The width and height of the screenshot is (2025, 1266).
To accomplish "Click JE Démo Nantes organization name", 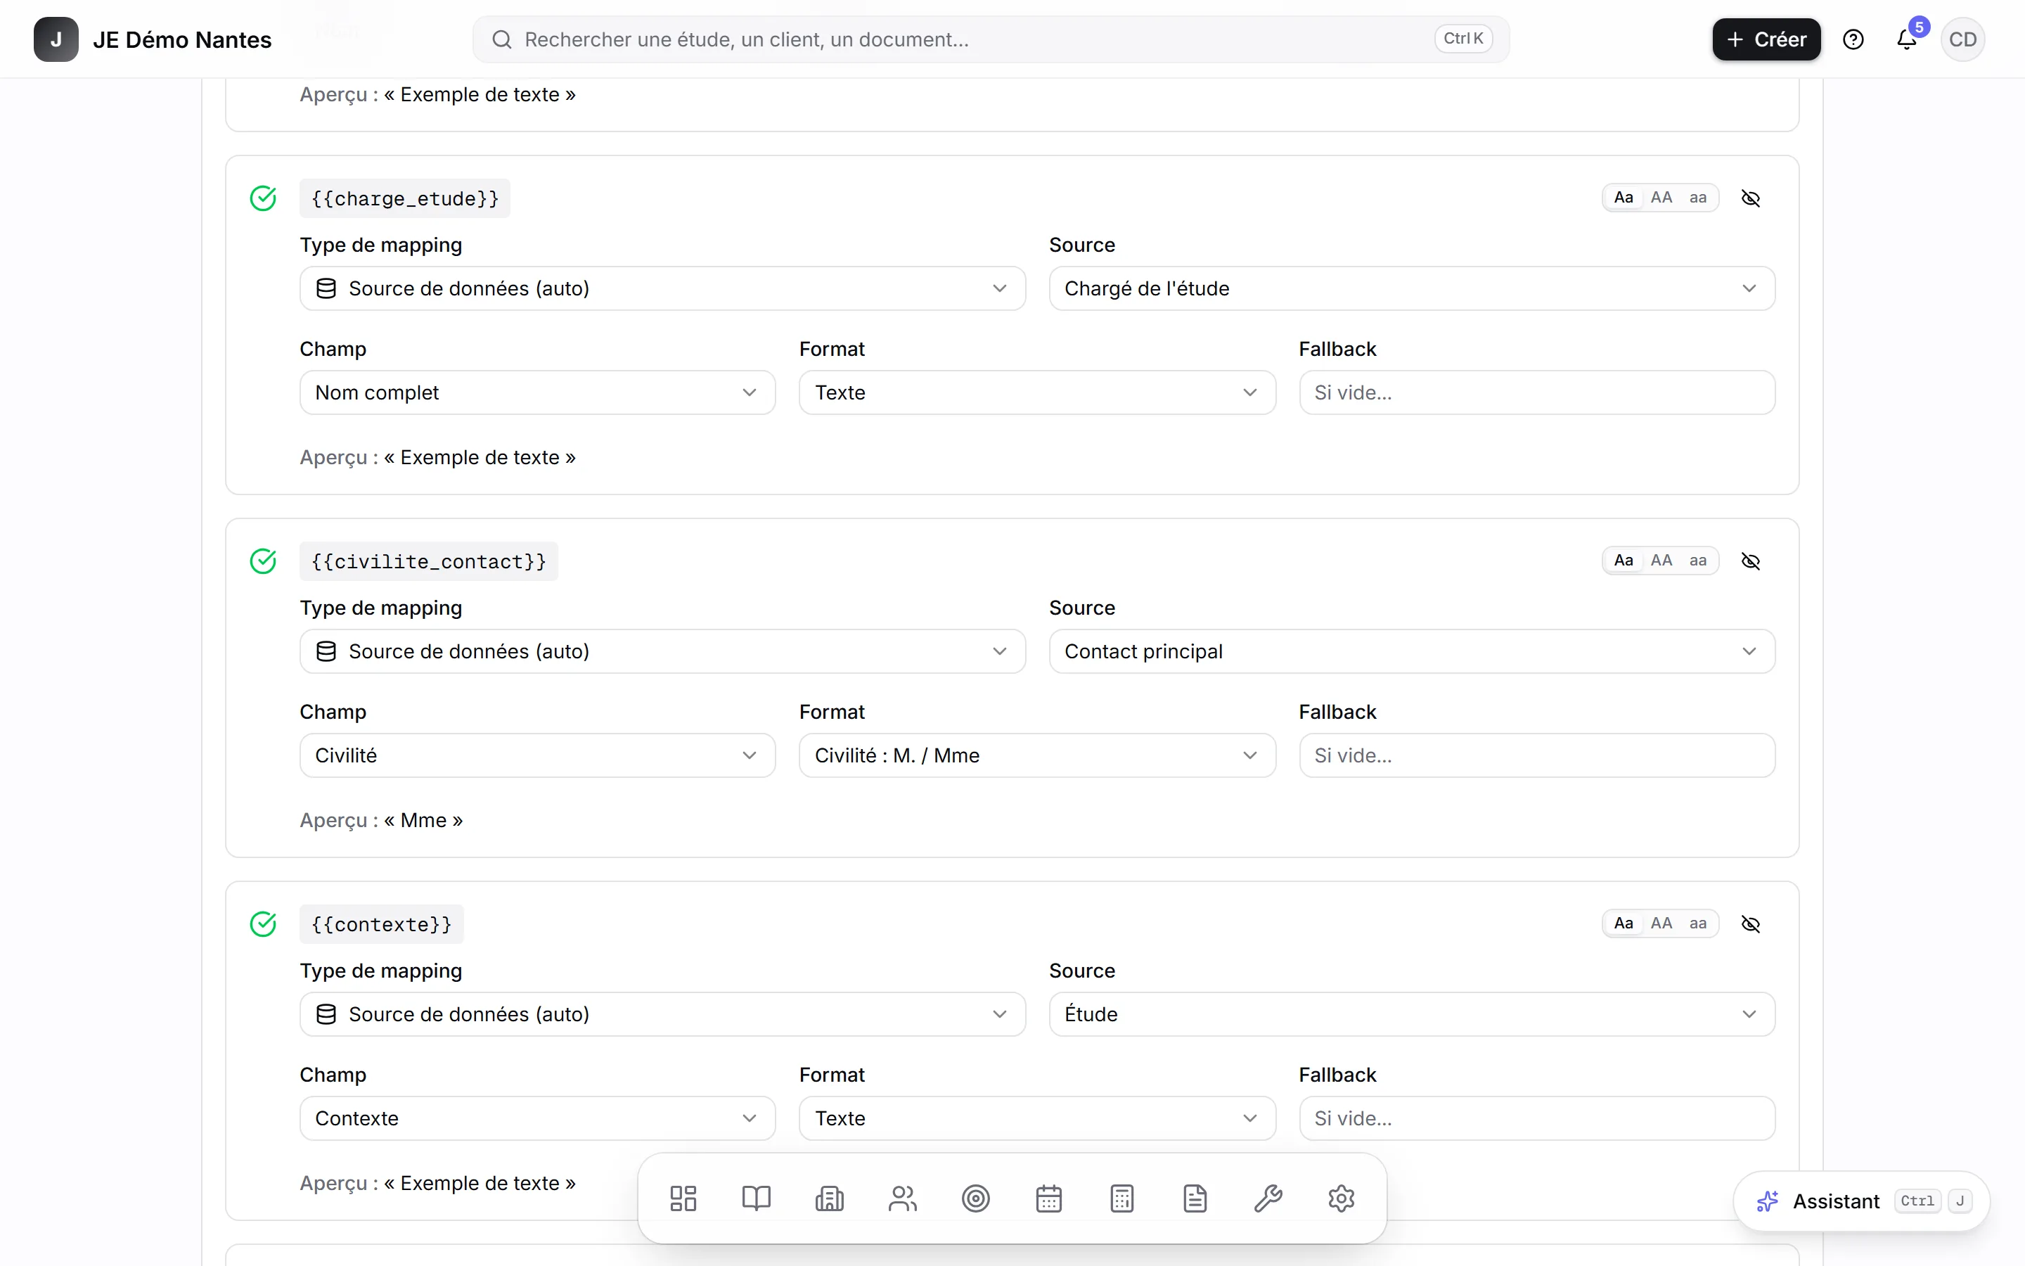I will (181, 39).
